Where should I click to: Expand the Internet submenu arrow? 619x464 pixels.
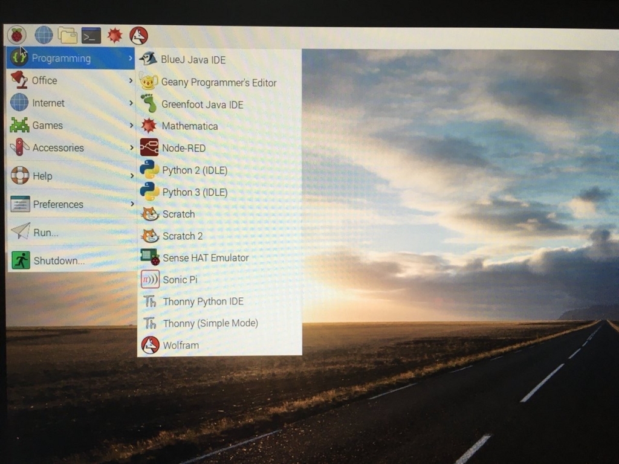(x=131, y=103)
